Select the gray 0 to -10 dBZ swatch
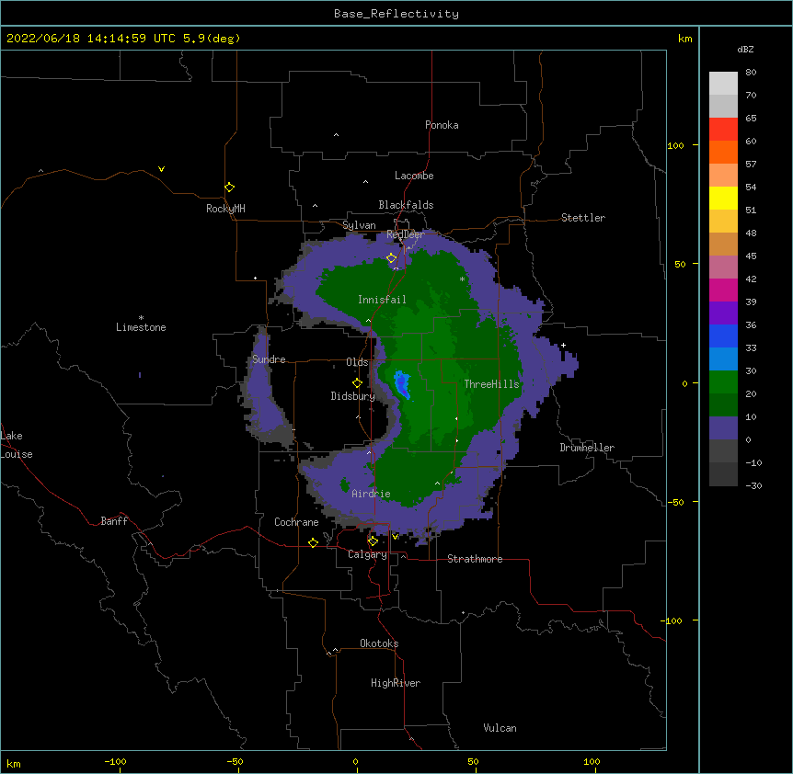The height and width of the screenshot is (774, 793). tap(723, 451)
